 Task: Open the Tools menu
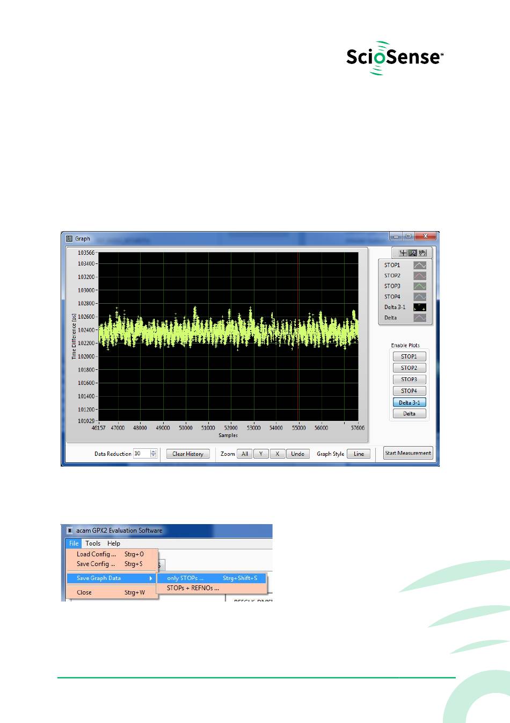[x=93, y=543]
